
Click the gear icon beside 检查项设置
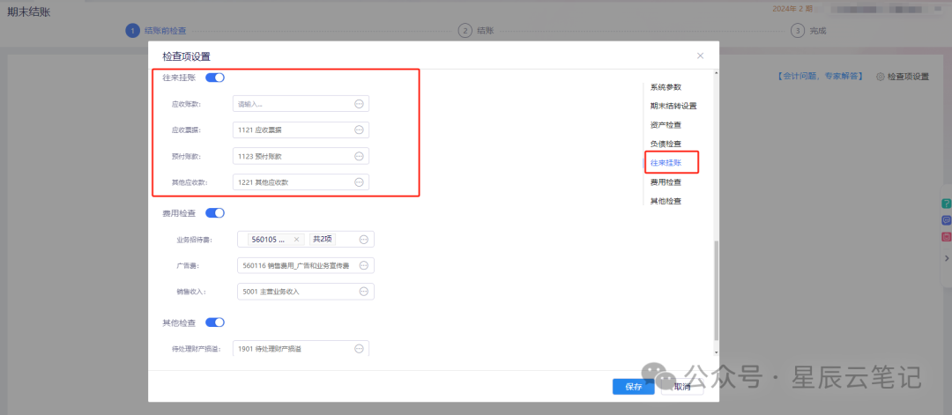(x=880, y=77)
